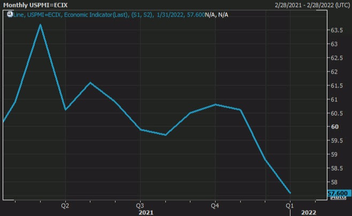Click the 57.600 last value tag
Viewport: 352px width, 216px height.
pyautogui.click(x=338, y=193)
